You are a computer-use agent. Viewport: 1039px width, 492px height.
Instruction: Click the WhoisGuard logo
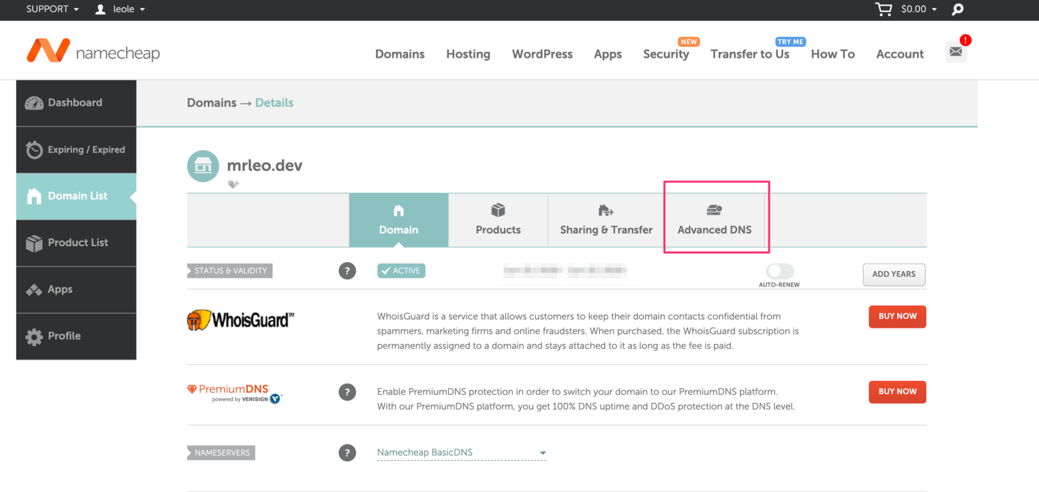240,320
